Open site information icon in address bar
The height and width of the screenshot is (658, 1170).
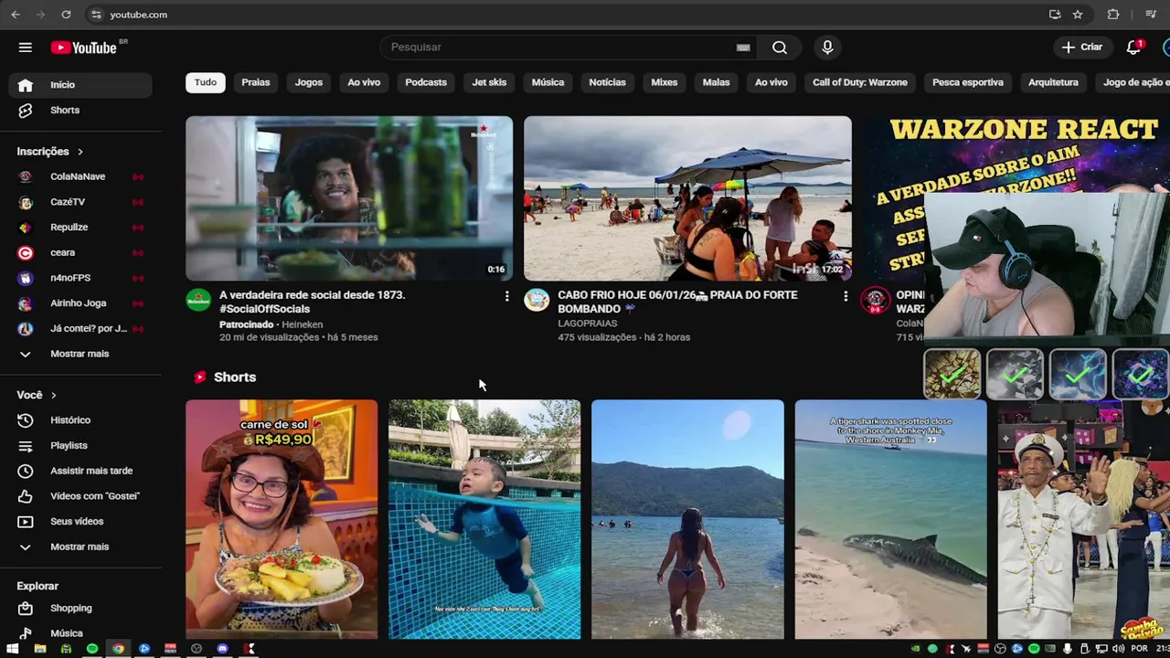tap(96, 15)
